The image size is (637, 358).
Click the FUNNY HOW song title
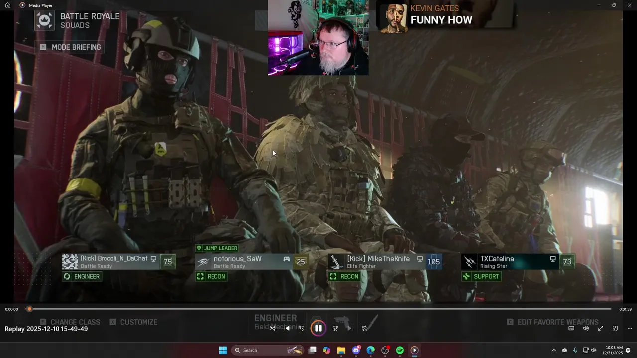click(x=441, y=20)
